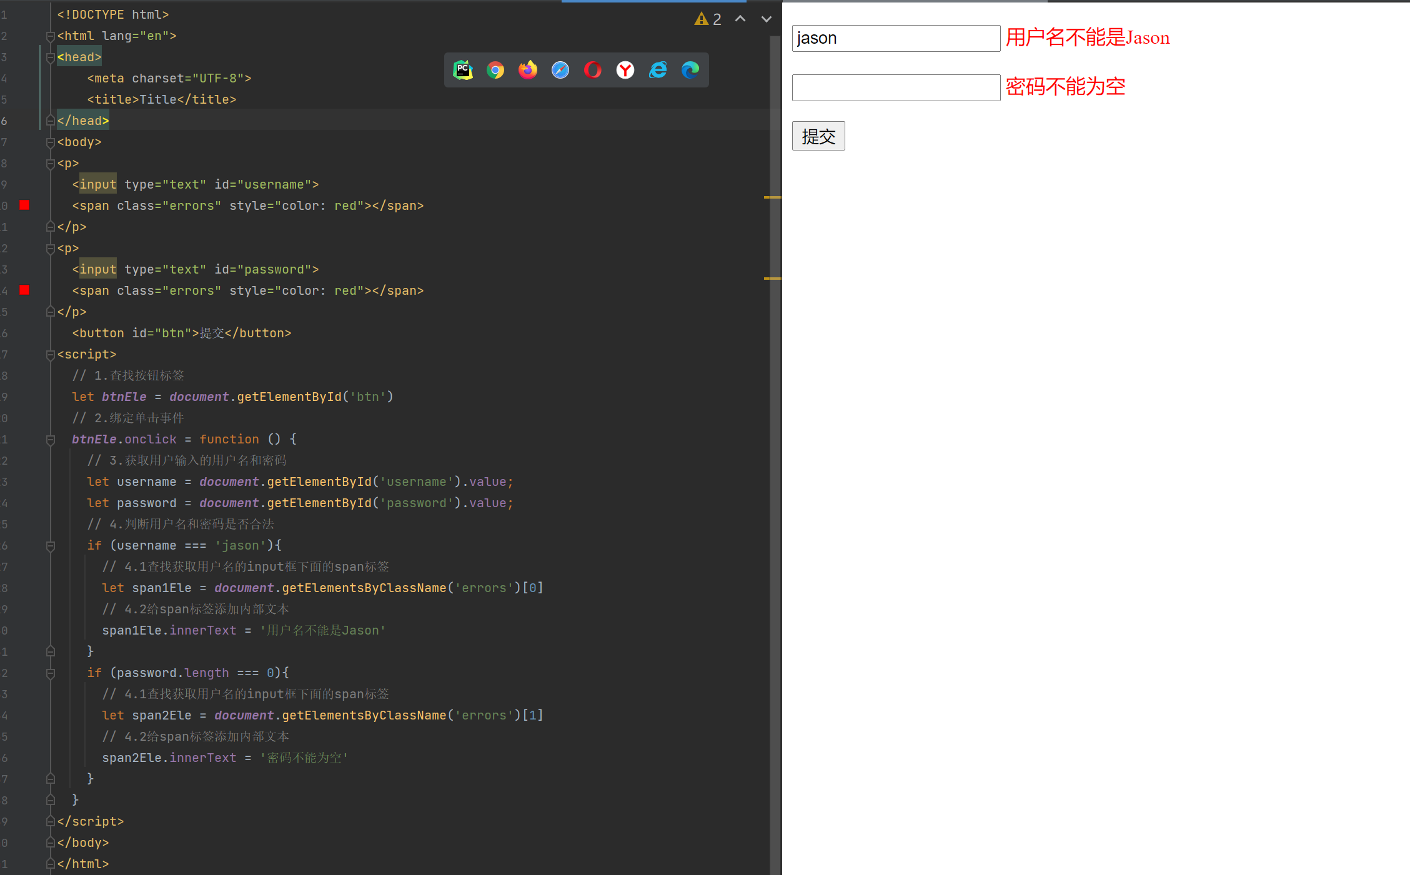Click the 用户名不能是Jason error text
The height and width of the screenshot is (875, 1410).
click(1088, 37)
